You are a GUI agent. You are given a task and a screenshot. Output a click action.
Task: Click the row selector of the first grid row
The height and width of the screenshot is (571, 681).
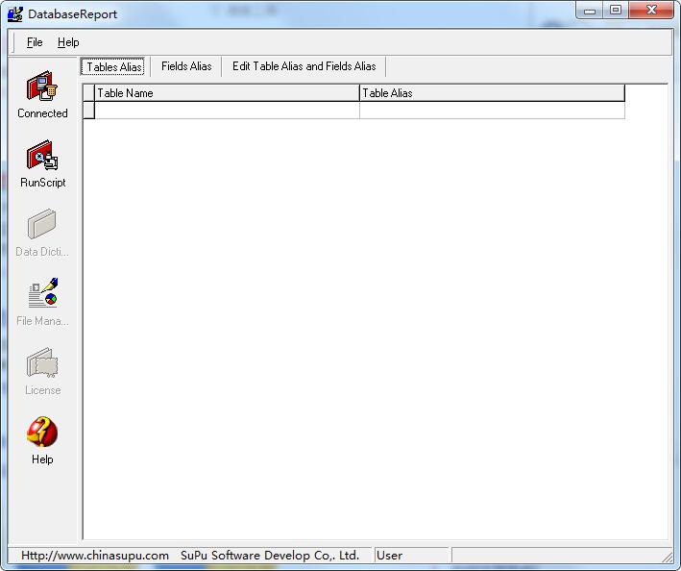pyautogui.click(x=89, y=111)
